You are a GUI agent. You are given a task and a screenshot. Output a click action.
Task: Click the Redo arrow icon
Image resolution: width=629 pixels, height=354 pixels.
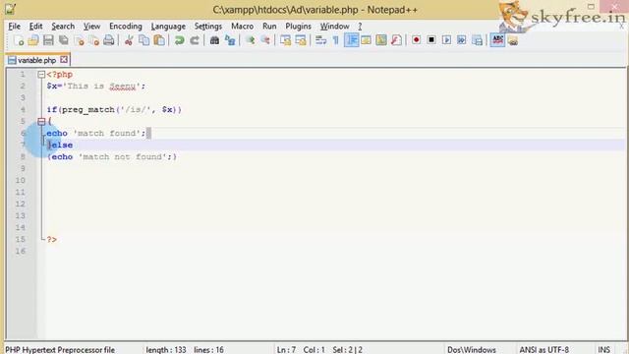195,40
